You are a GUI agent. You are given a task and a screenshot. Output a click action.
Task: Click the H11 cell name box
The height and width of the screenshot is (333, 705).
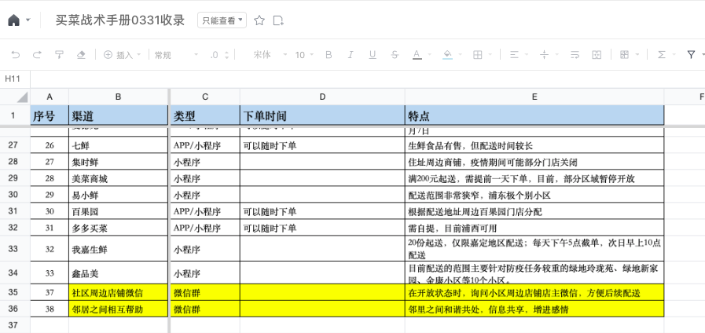tap(15, 79)
